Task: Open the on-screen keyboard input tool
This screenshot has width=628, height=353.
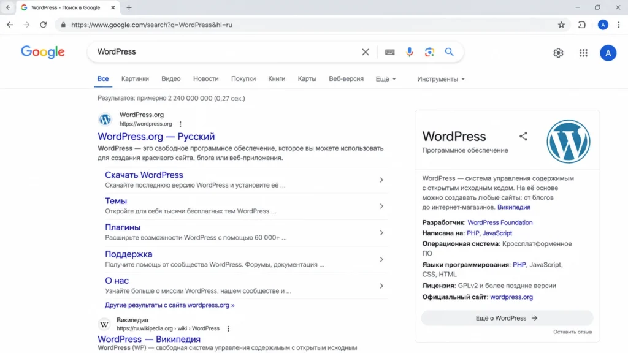Action: click(389, 52)
